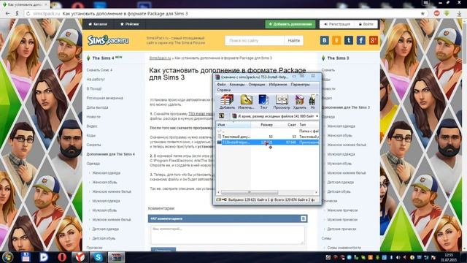Open the WinRAR archive path dropdown arrow
The height and width of the screenshot is (263, 467).
pyautogui.click(x=317, y=116)
